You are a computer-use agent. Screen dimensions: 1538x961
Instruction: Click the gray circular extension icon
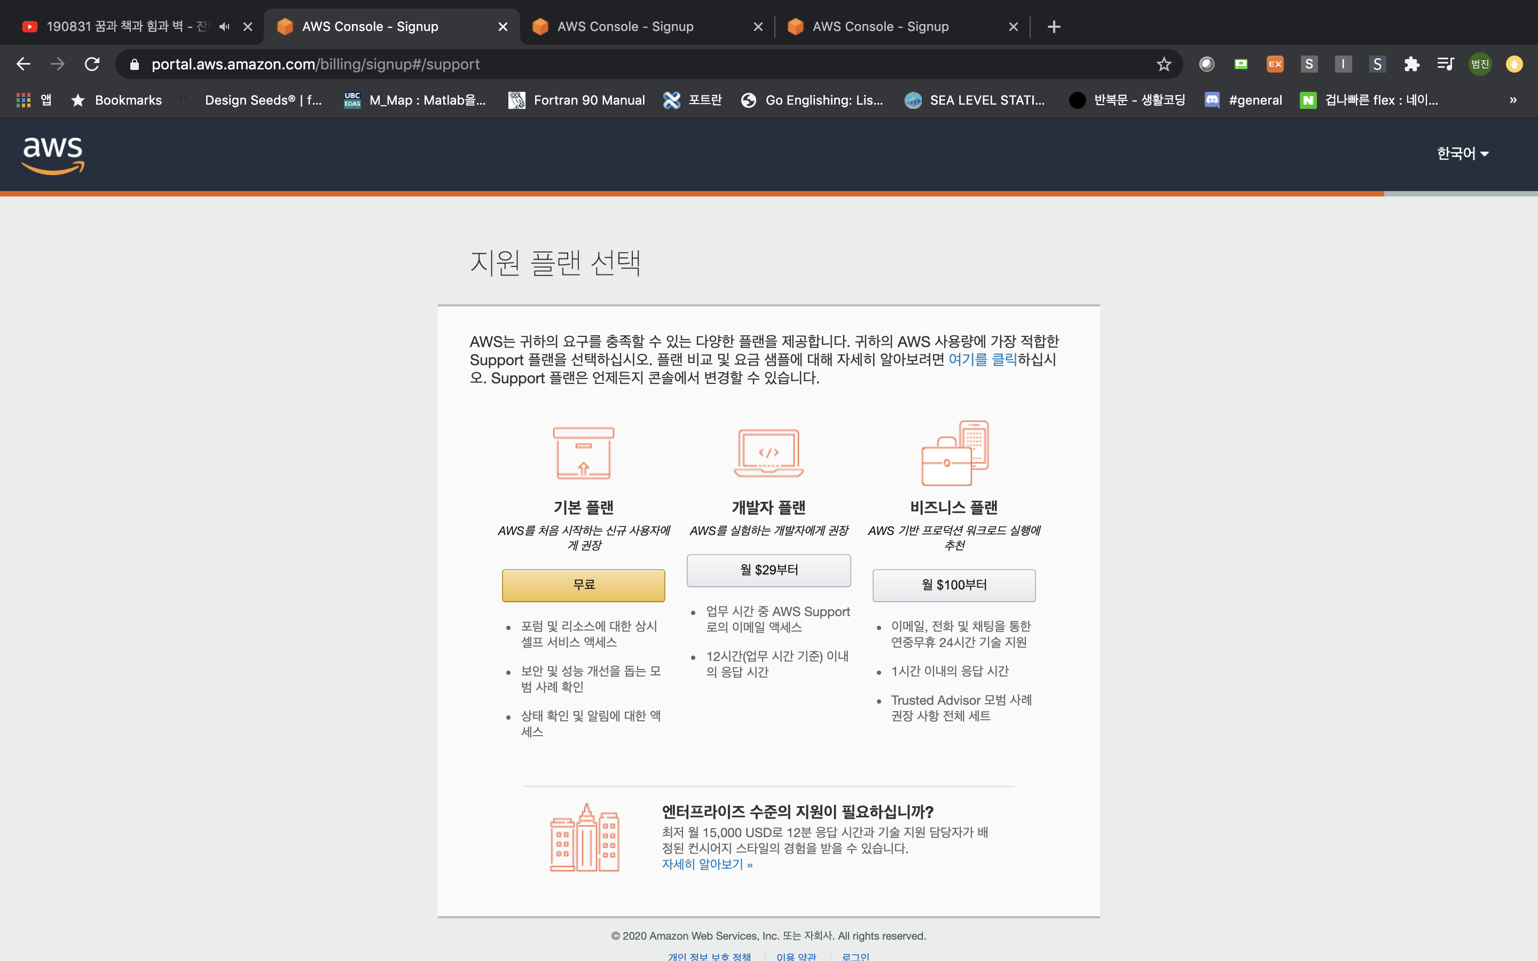[x=1206, y=64]
